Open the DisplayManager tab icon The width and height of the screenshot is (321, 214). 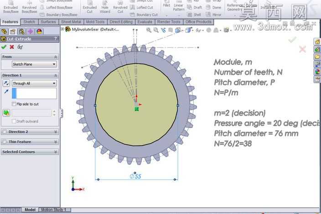(39, 31)
